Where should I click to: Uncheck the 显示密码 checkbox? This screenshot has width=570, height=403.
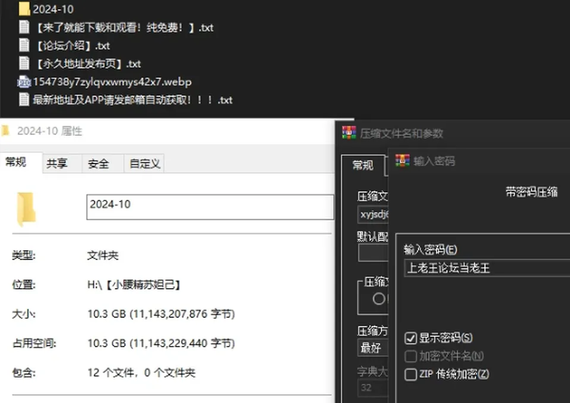[410, 338]
